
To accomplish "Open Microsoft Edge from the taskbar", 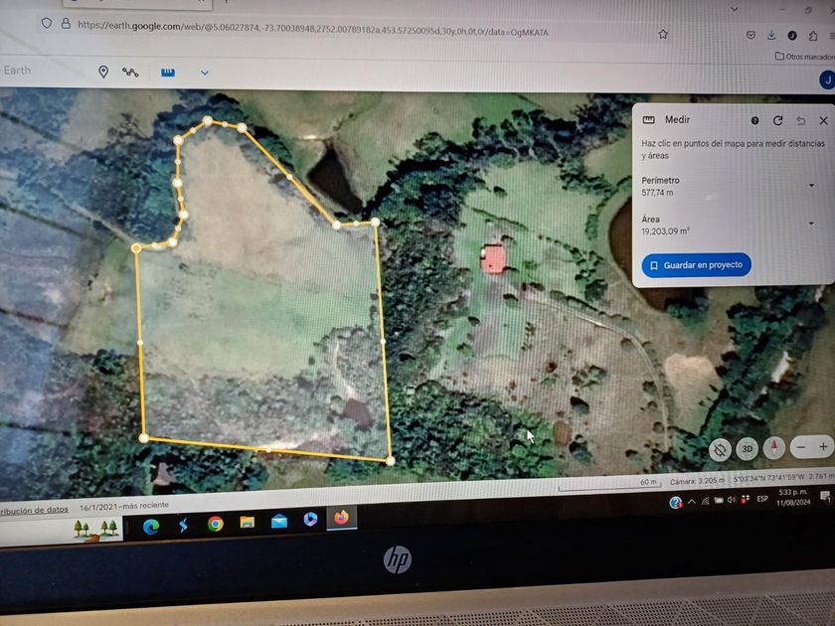I will click(151, 527).
